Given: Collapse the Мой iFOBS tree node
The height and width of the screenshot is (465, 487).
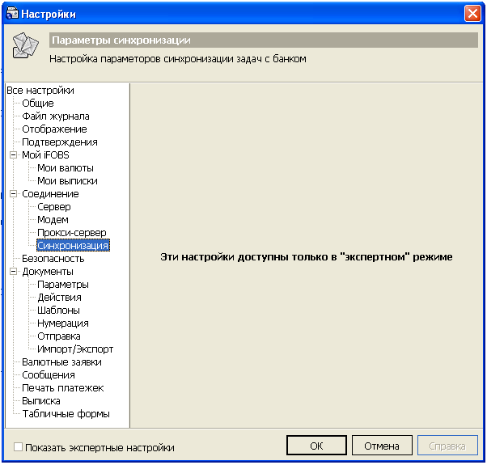Looking at the screenshot, I should coord(14,154).
